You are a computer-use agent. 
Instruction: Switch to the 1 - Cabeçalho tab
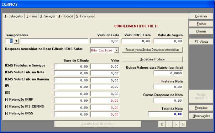coord(14,16)
